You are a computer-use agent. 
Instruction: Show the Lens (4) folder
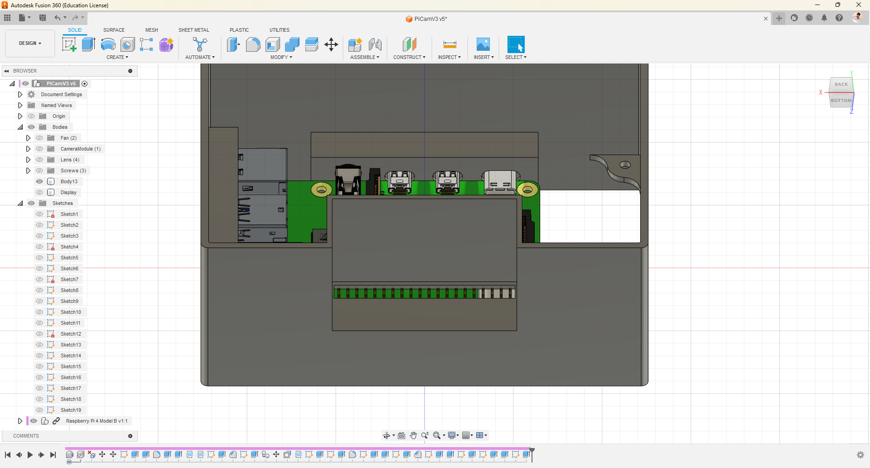click(x=39, y=160)
